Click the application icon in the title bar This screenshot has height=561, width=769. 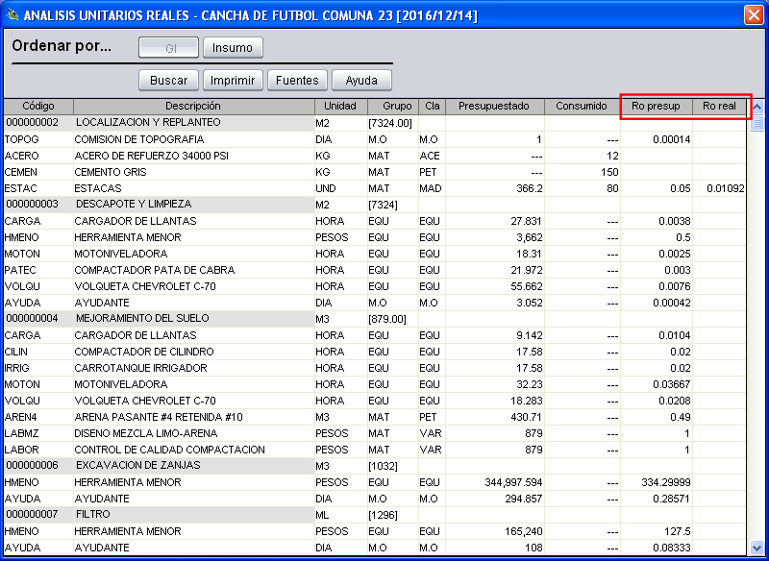click(x=12, y=15)
